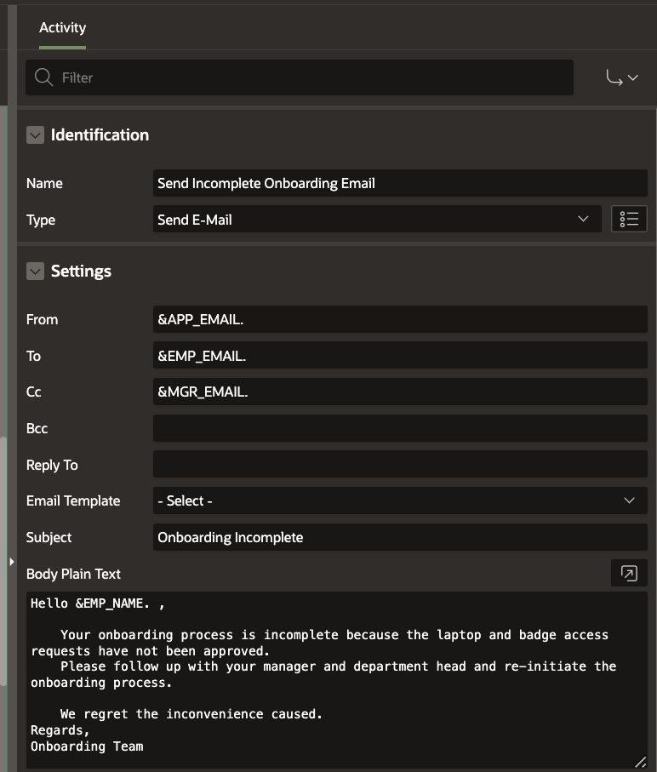
Task: Open the go-to-group arrow menu
Action: pyautogui.click(x=621, y=77)
